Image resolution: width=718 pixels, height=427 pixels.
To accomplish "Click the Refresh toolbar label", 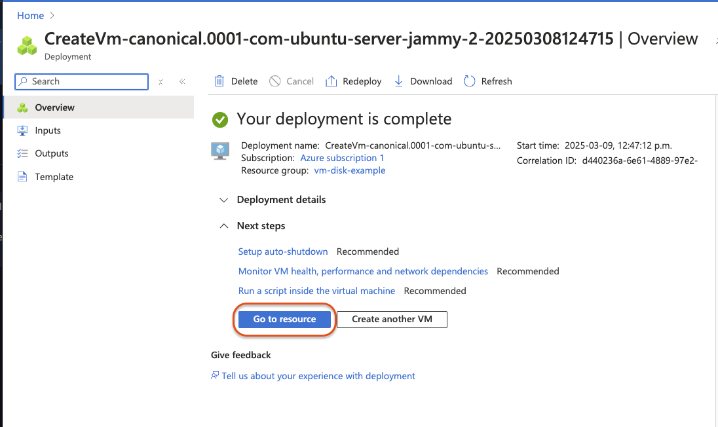I will (x=497, y=81).
